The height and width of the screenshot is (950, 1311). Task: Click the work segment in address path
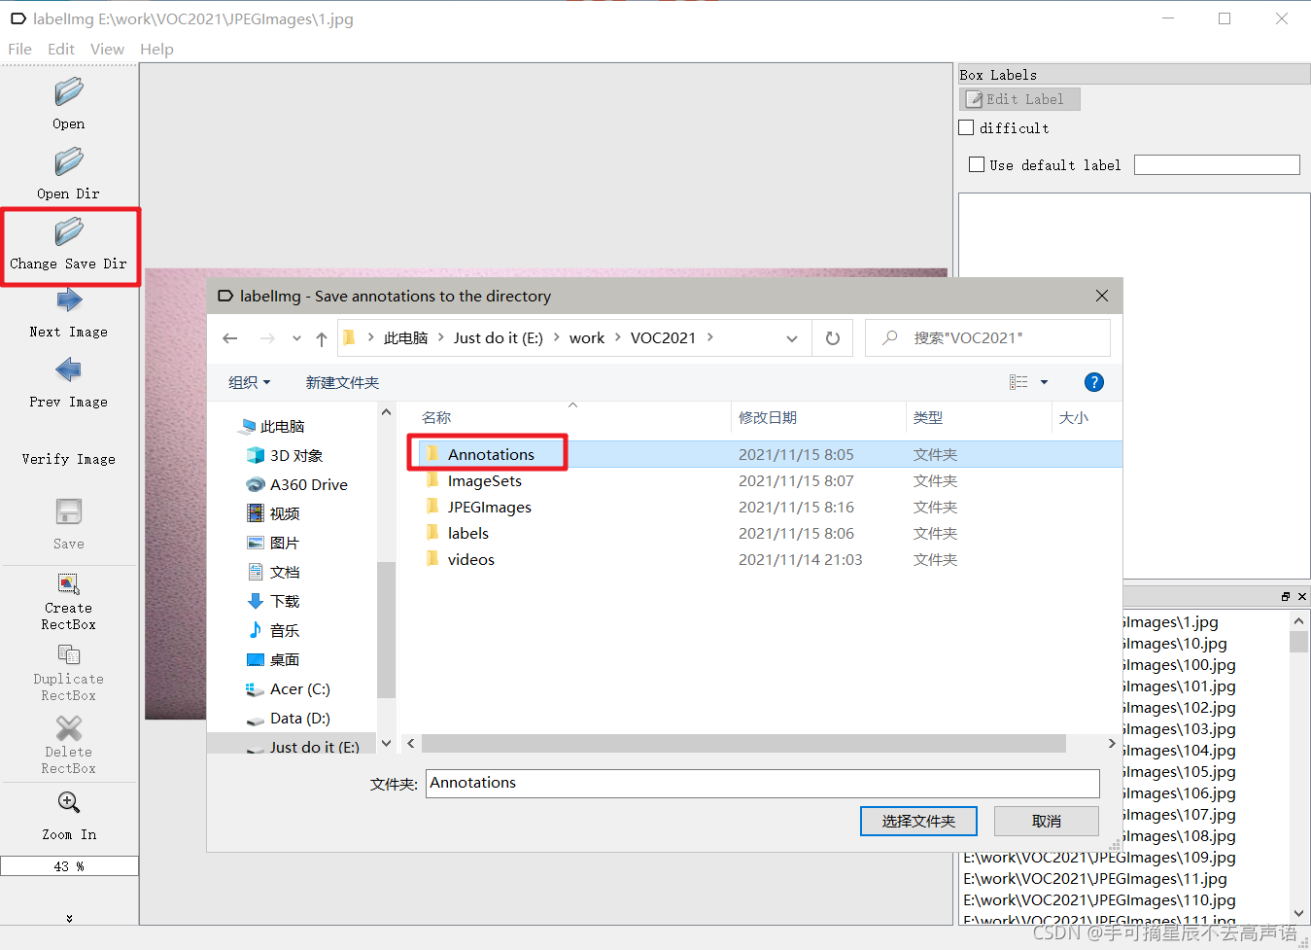(x=587, y=338)
